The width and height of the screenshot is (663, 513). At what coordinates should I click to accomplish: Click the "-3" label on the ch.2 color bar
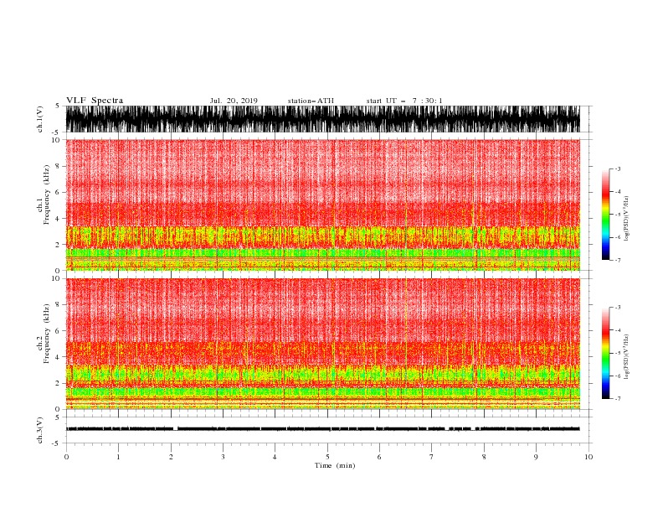point(617,308)
